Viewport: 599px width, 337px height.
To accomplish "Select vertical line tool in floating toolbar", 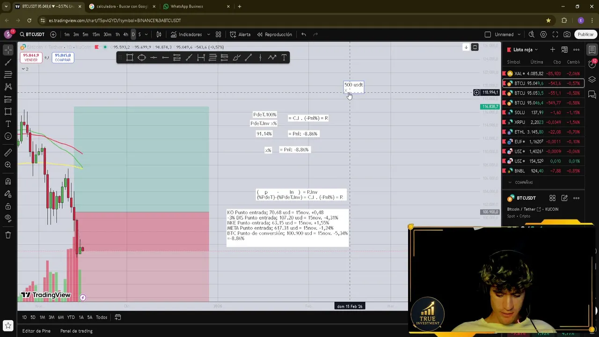I will click(260, 58).
